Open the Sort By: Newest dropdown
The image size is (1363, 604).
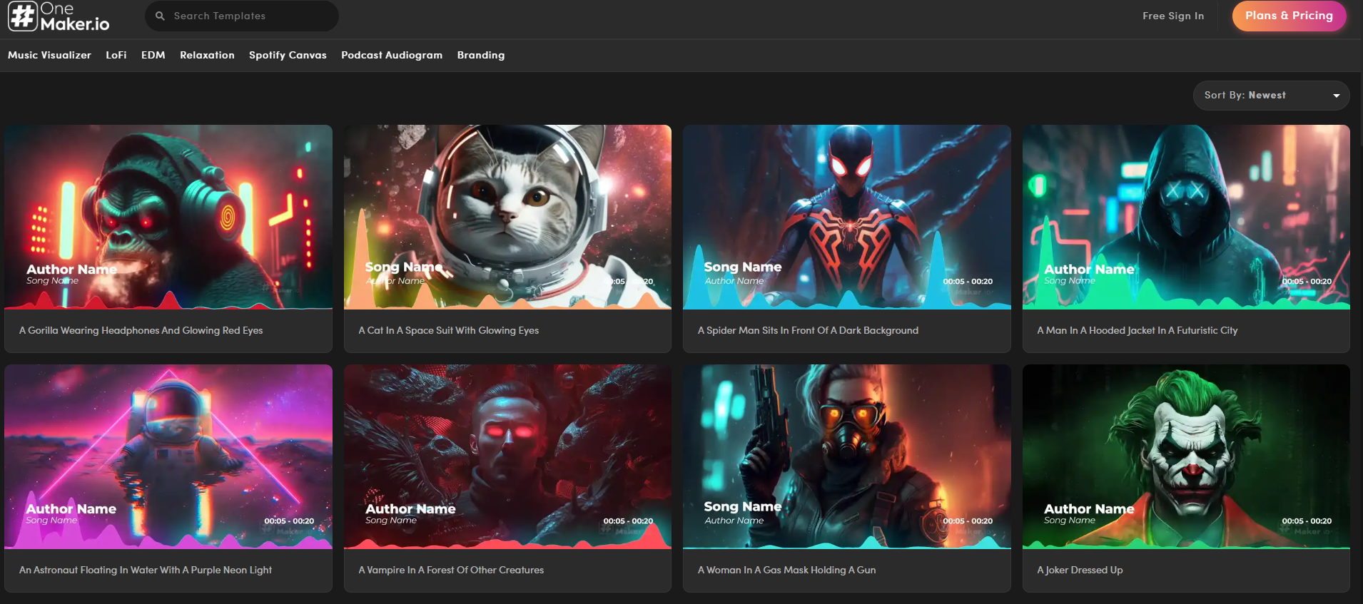point(1271,96)
